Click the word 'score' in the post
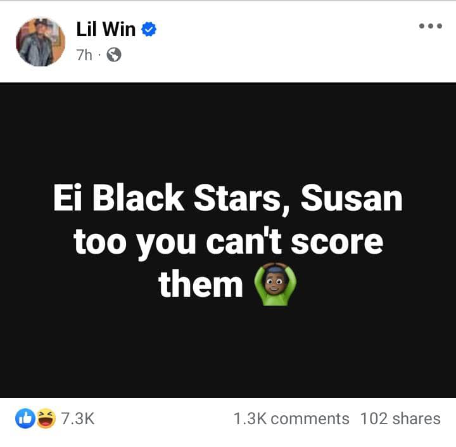The width and height of the screenshot is (456, 447). click(337, 243)
